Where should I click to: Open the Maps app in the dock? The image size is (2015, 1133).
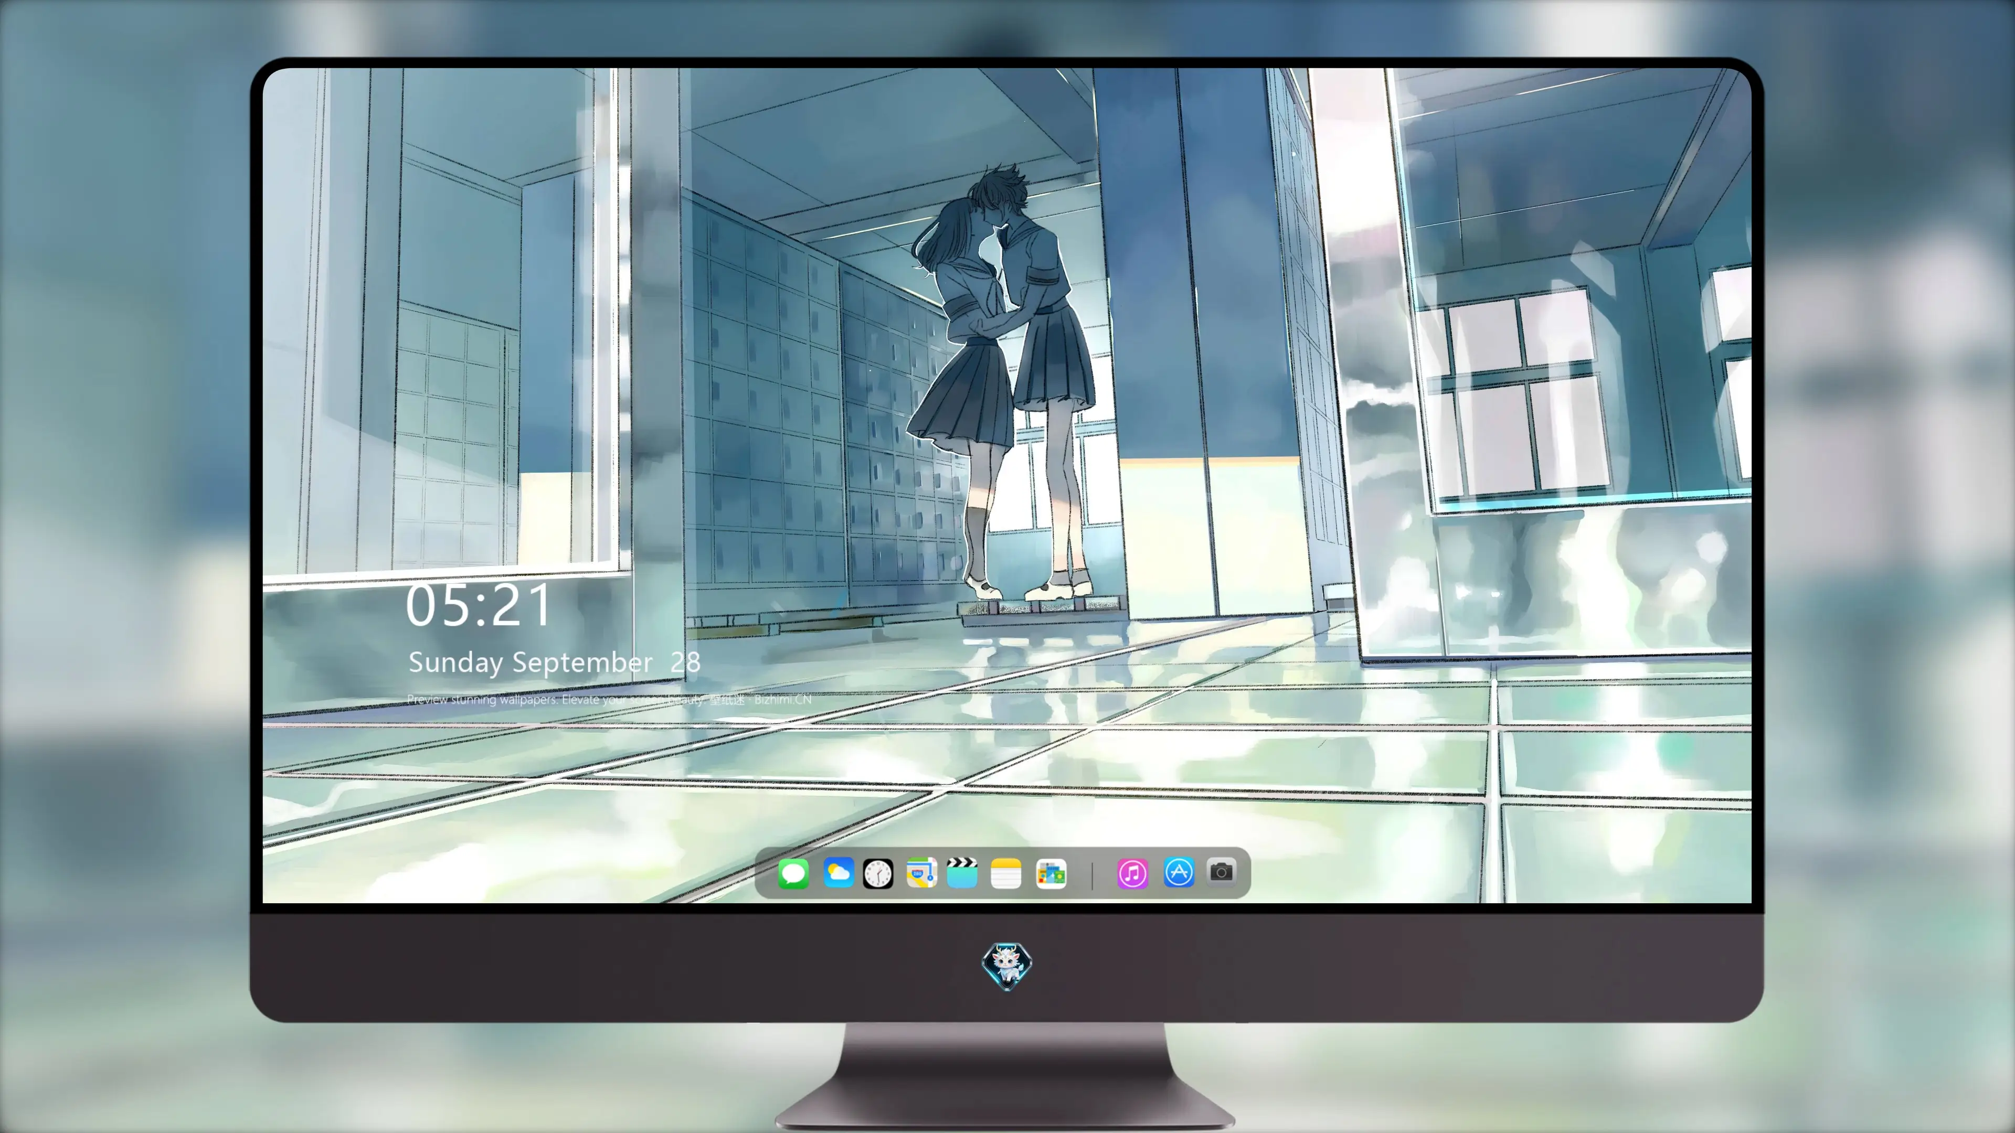pos(921,873)
